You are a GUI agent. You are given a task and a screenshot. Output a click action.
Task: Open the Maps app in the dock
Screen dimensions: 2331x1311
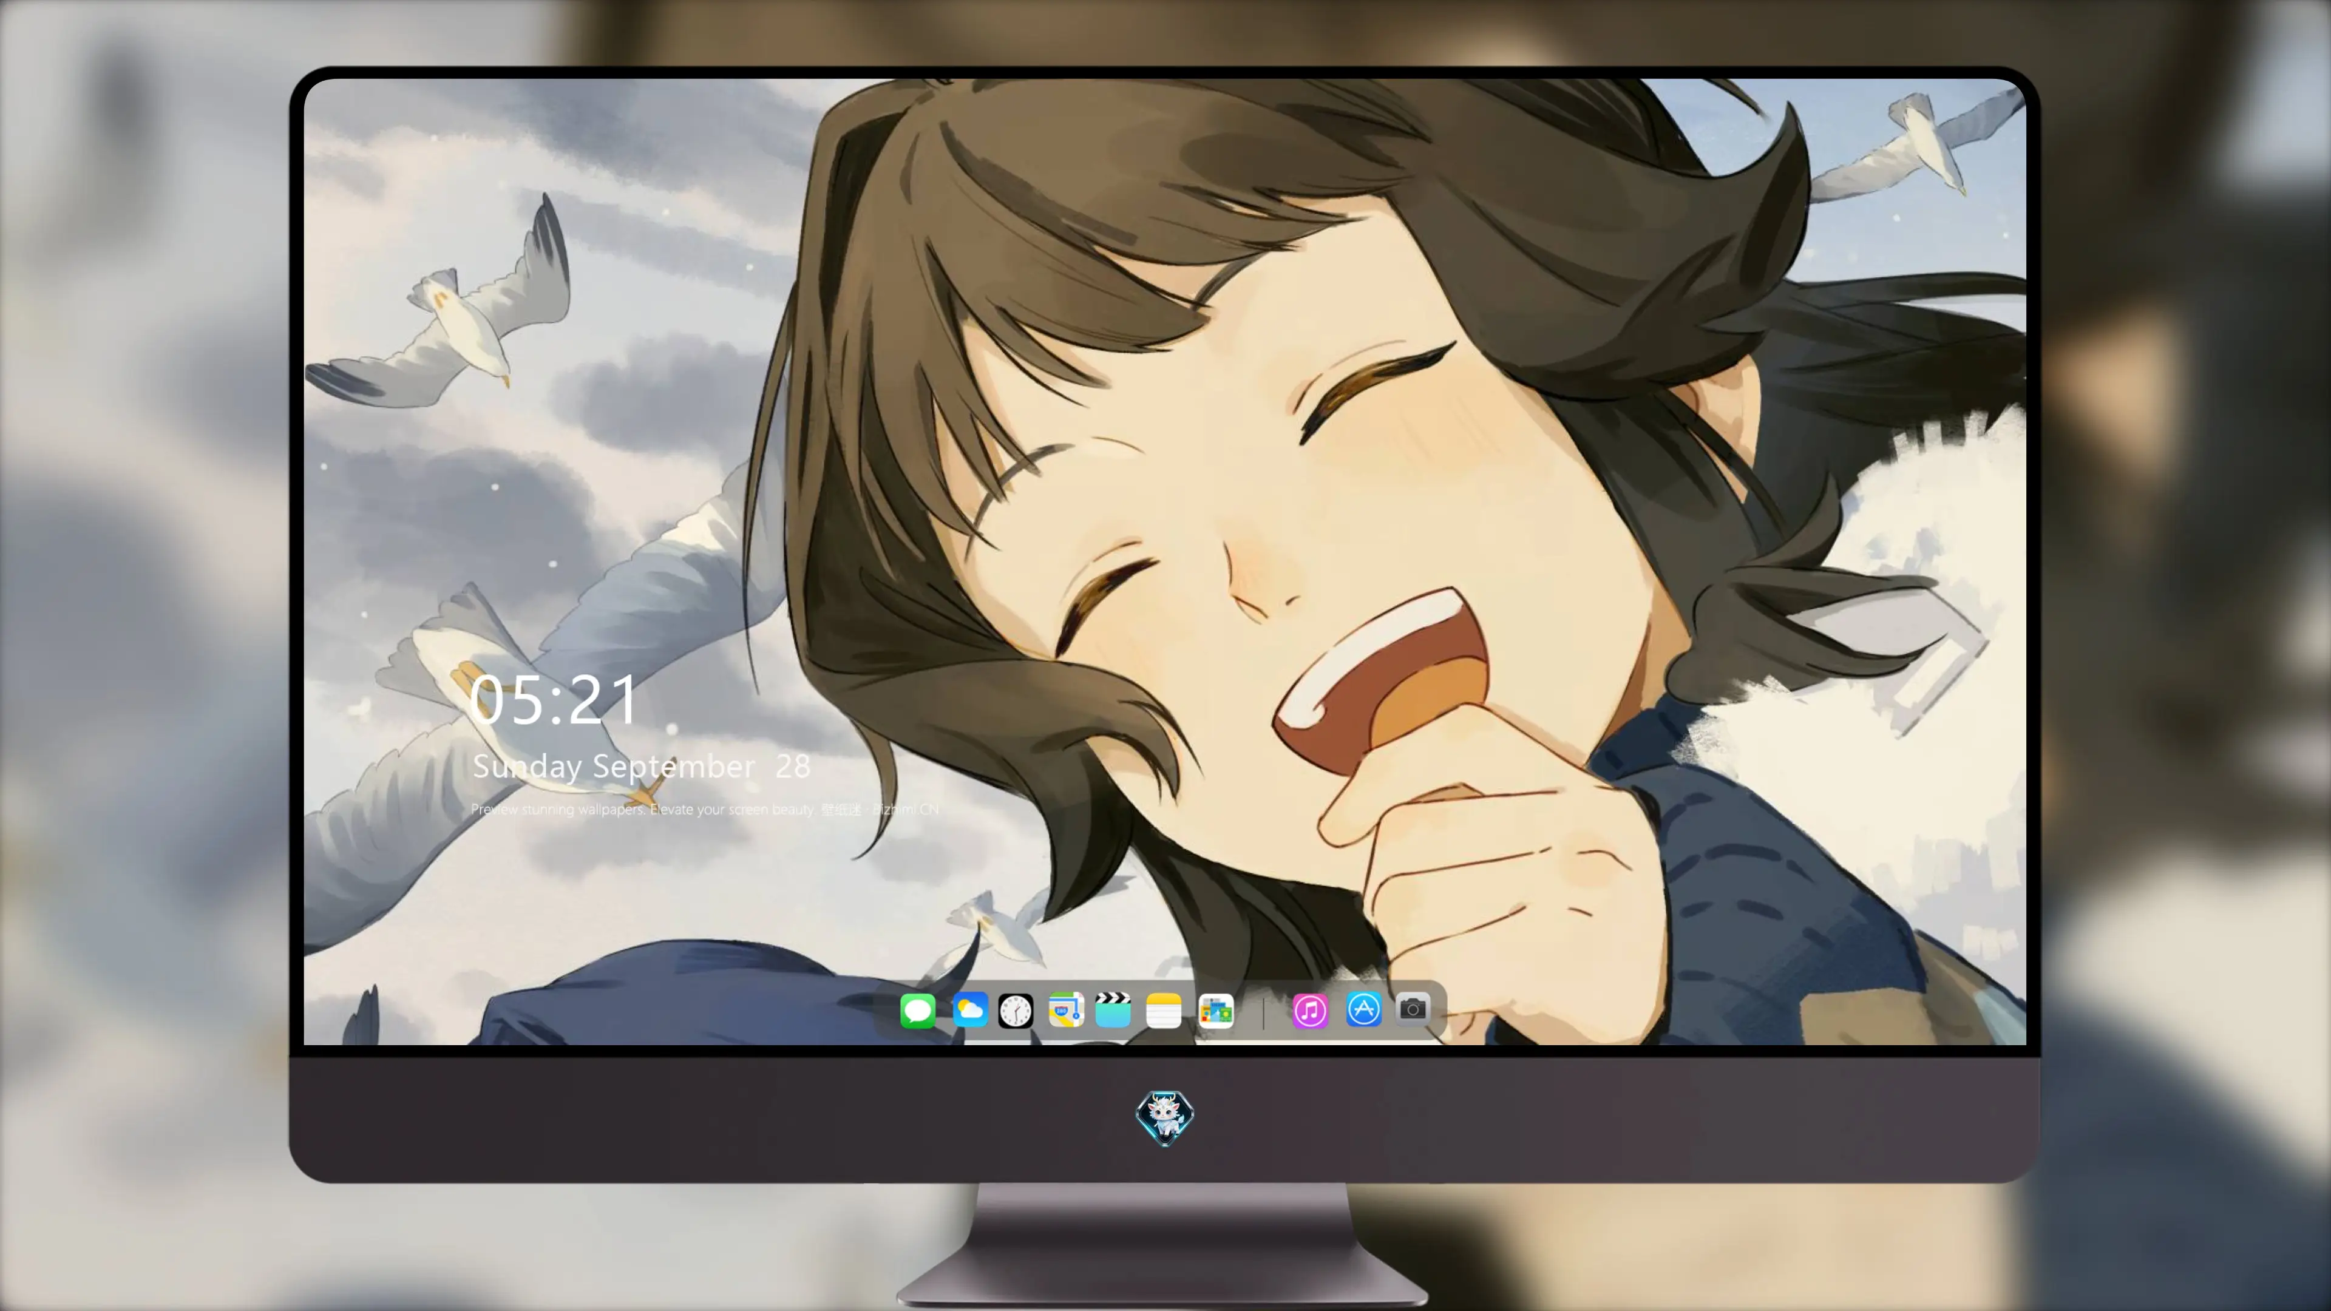coord(1066,1010)
